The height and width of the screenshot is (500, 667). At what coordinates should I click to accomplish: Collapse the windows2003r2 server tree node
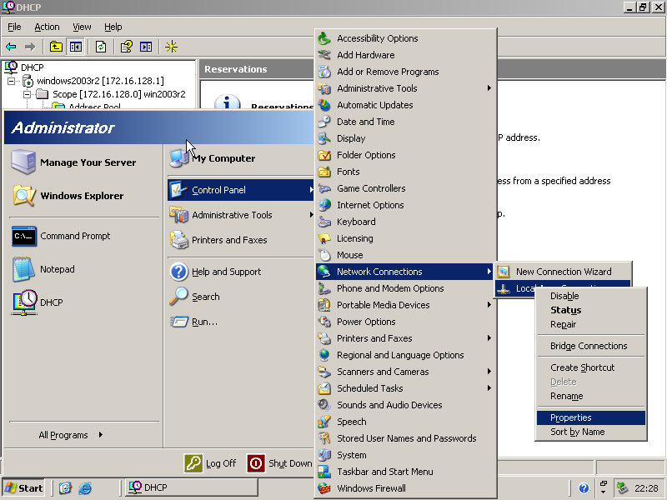pyautogui.click(x=13, y=81)
